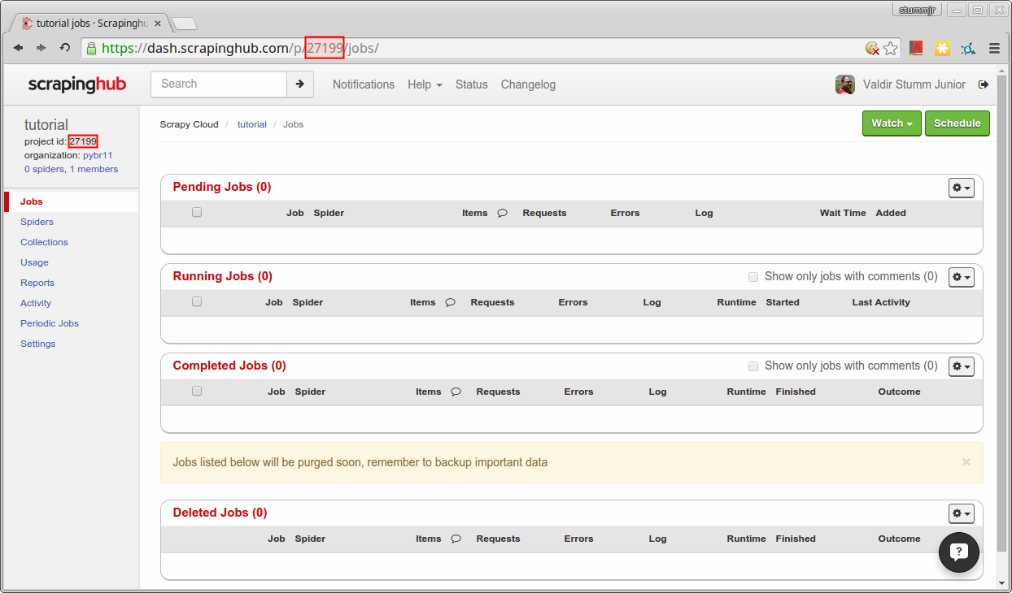Open Settings in the sidebar
Viewport: 1012px width, 593px height.
(x=38, y=344)
